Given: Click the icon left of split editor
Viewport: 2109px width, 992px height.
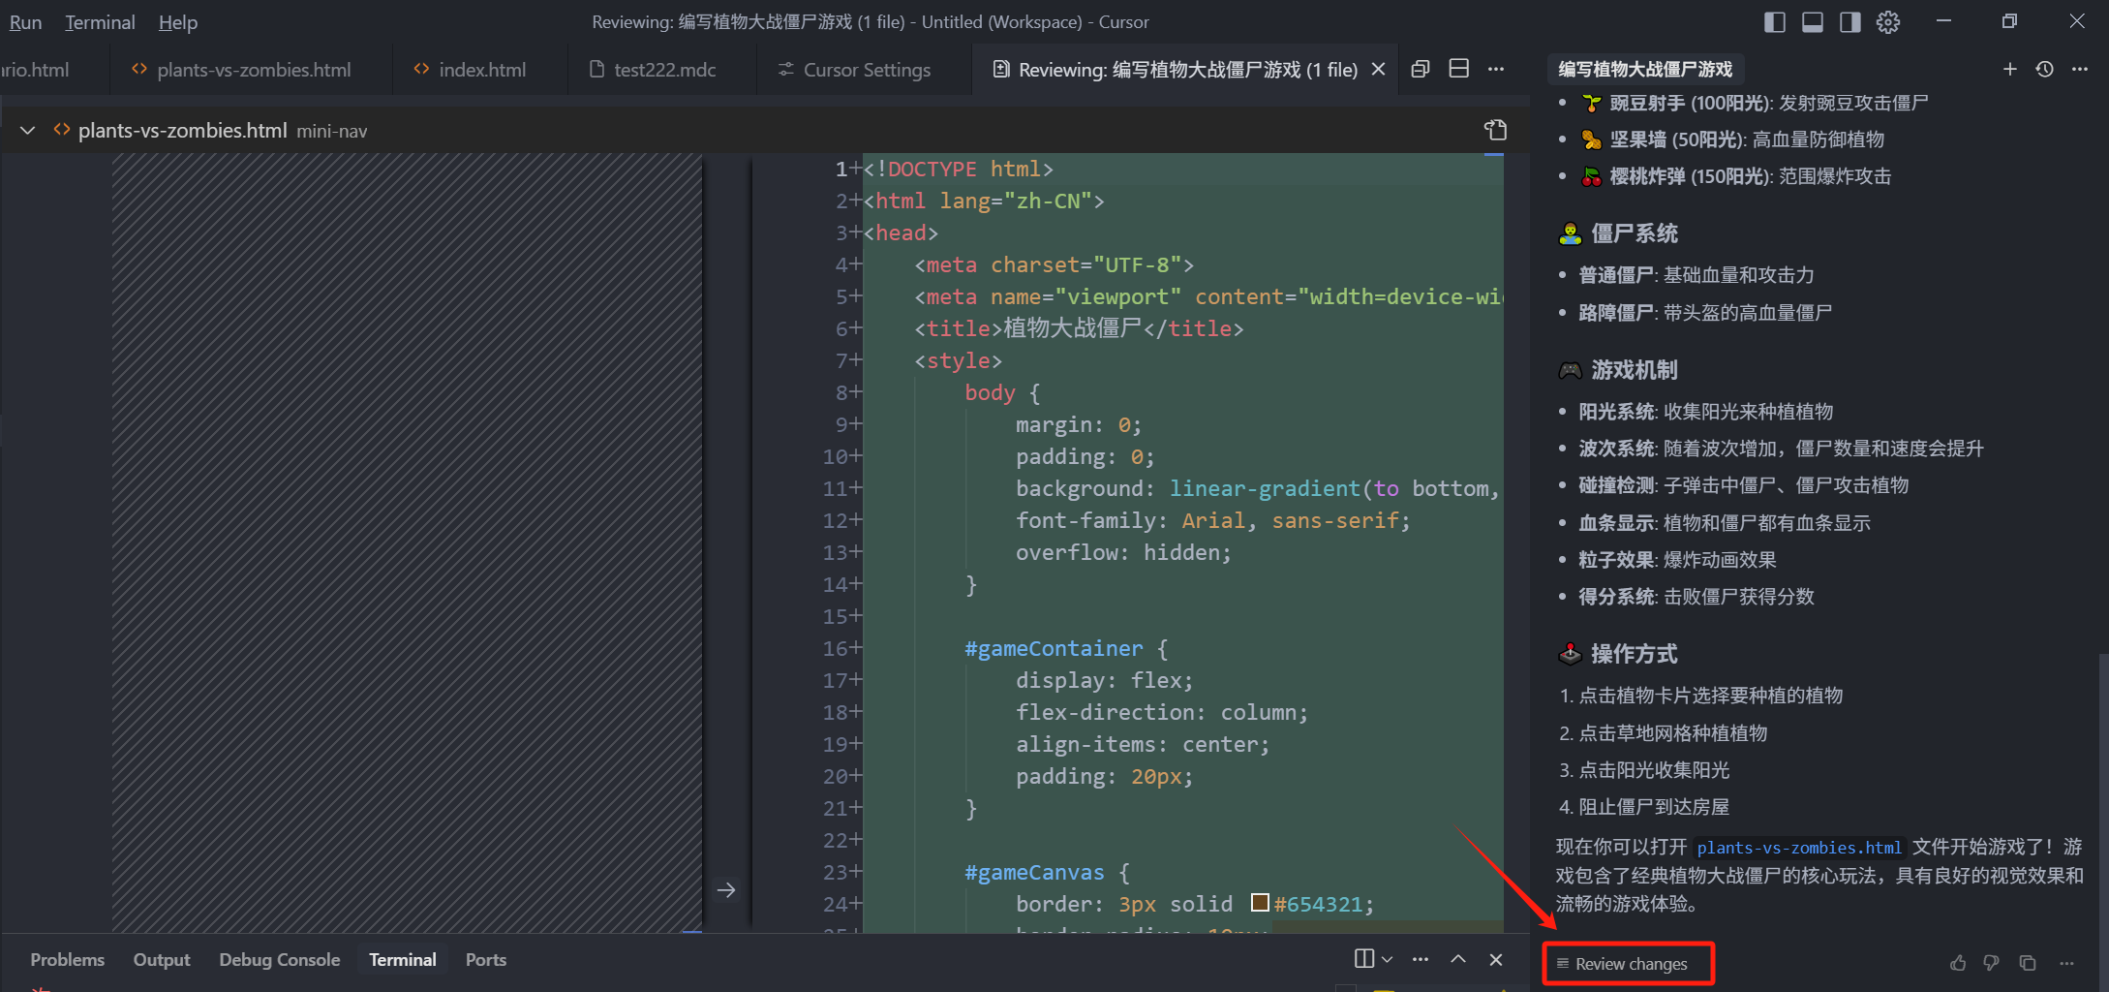Looking at the screenshot, I should (1421, 69).
